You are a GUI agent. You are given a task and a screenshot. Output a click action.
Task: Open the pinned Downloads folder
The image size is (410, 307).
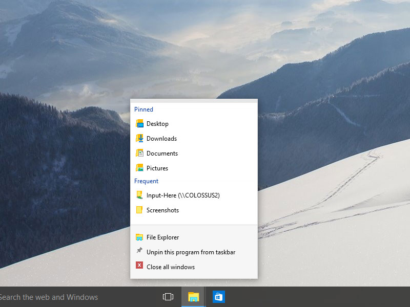[x=194, y=139]
